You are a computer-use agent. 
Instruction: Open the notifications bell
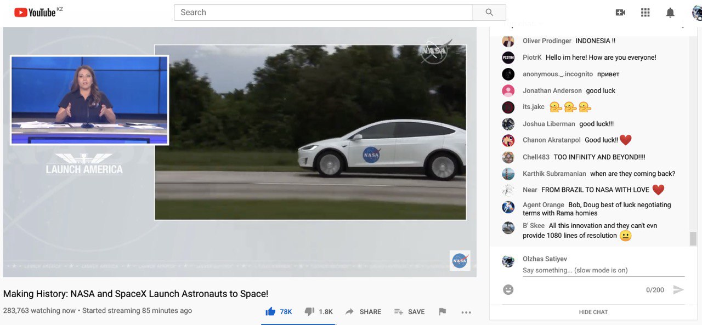coord(670,12)
